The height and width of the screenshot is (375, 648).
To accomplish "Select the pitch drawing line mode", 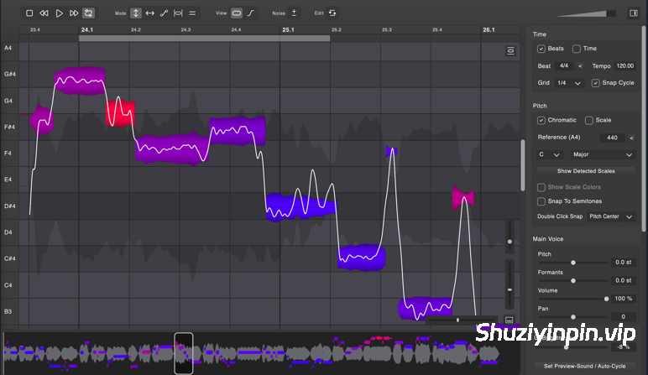I will pos(164,13).
